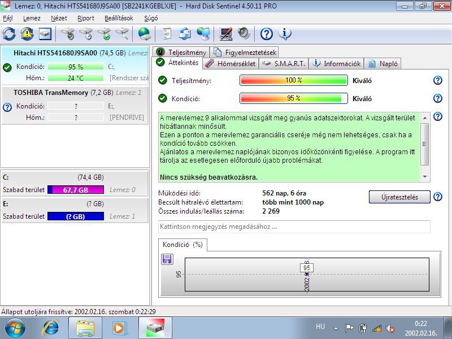Click the scrollbar thumb of the green text box
Screen dimensions: 452x339
(425, 144)
